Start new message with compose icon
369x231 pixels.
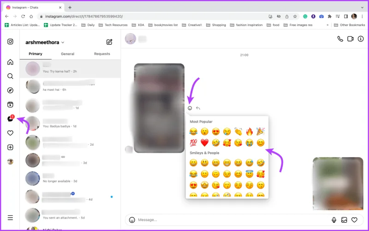pos(109,42)
